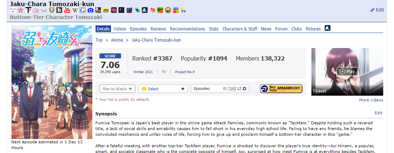This screenshot has height=153, width=394.
Task: Click the Buy from amazon.com button
Action: pos(281,89)
